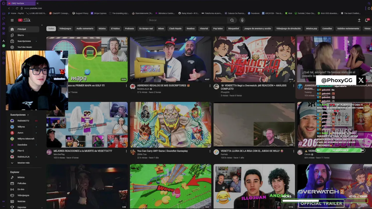Open the Juegos de aventura y acción chip

coord(257,28)
